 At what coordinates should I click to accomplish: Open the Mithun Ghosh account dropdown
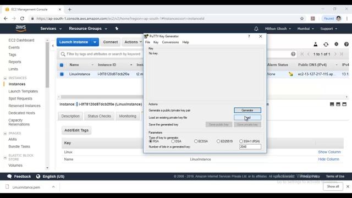pyautogui.click(x=278, y=29)
